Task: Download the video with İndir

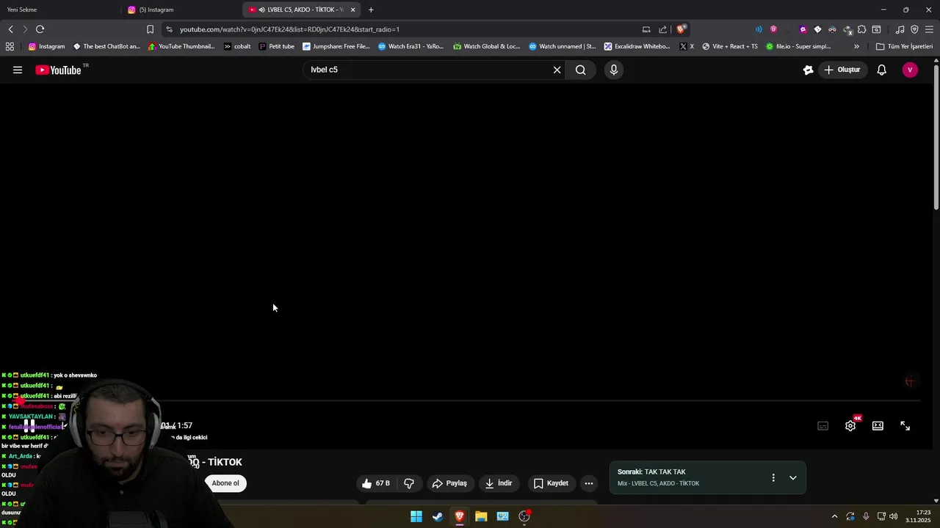Action: click(499, 483)
